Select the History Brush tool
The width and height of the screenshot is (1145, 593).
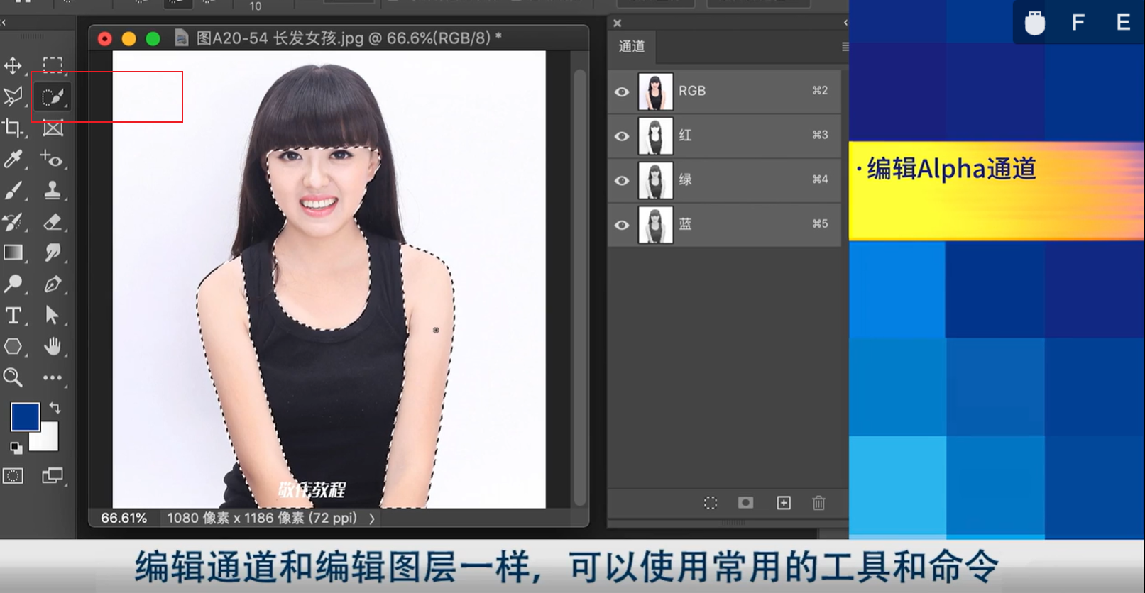[13, 221]
